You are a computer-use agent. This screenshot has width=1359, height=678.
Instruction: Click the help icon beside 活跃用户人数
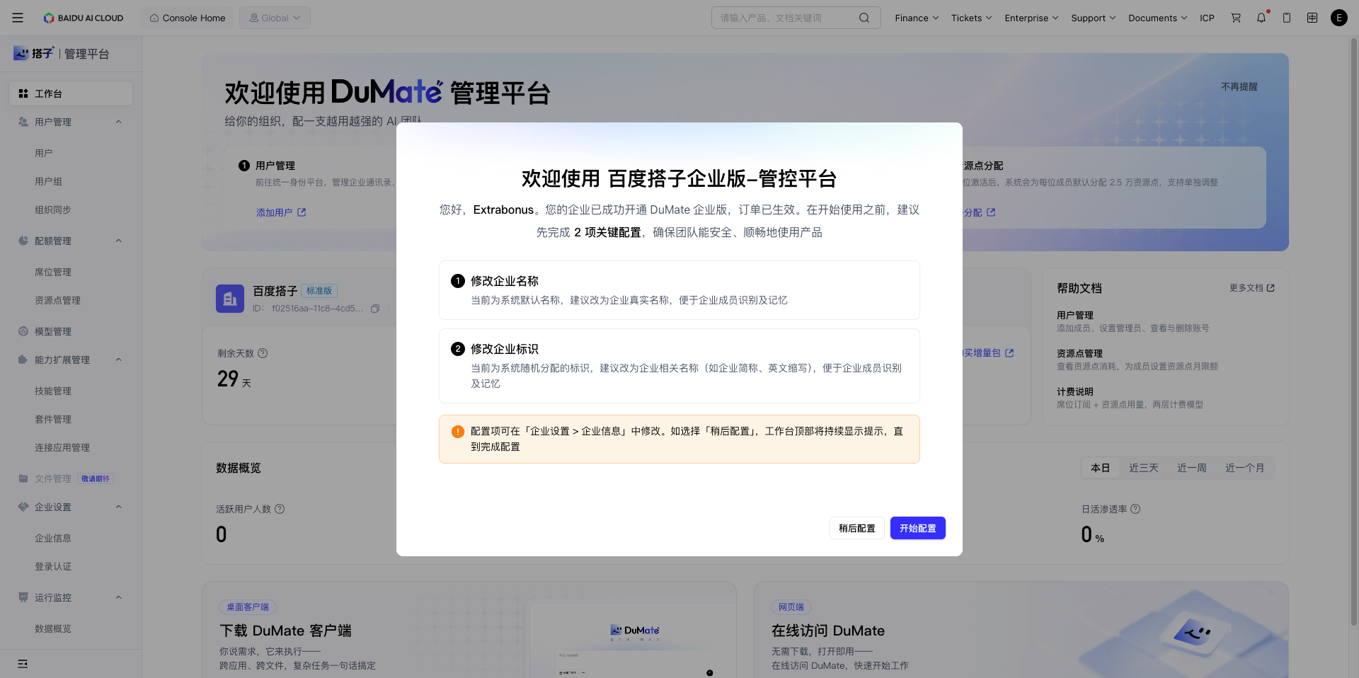(280, 509)
